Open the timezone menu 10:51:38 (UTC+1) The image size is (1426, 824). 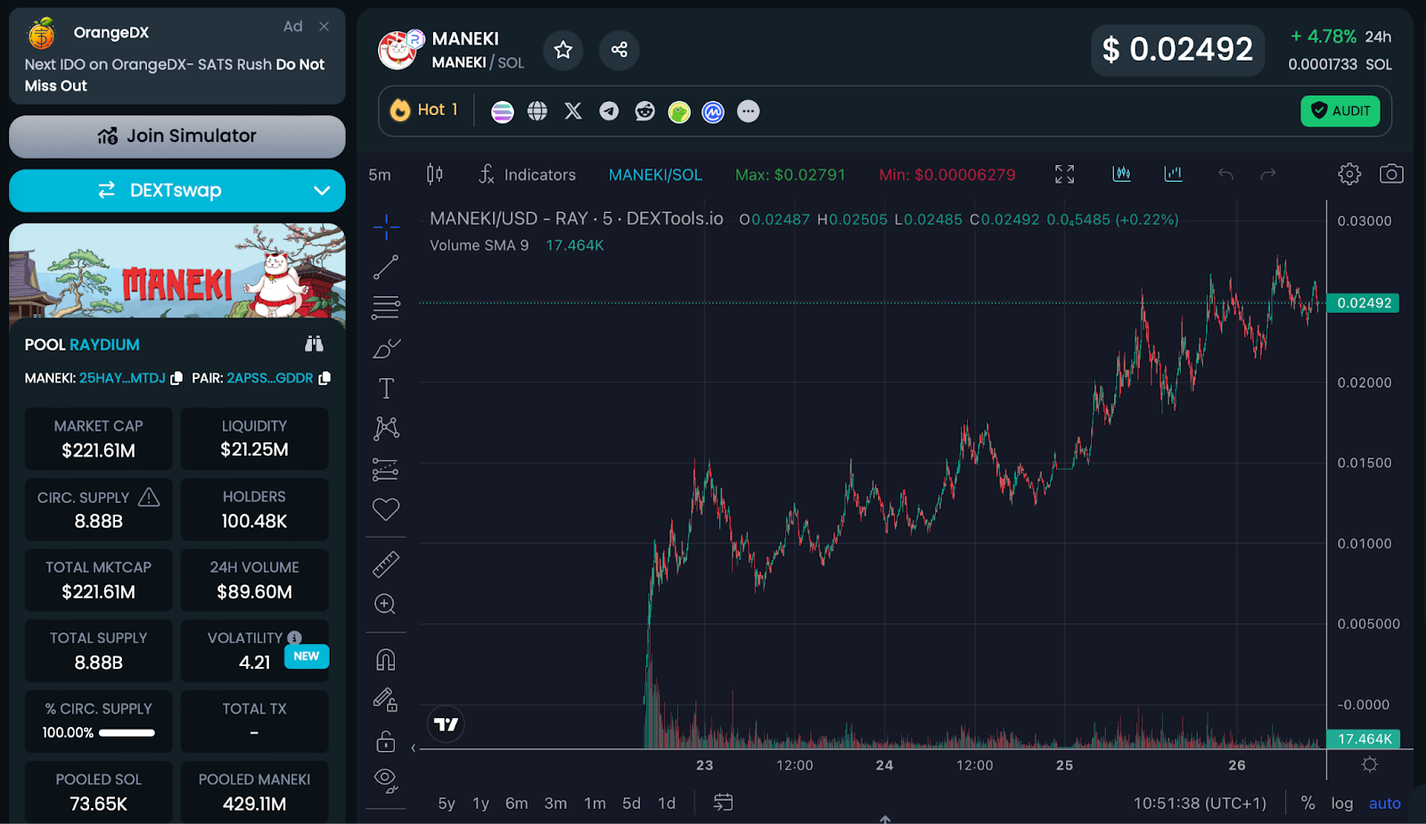(x=1200, y=803)
